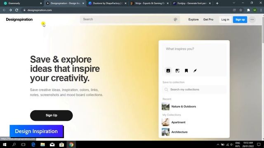Open the network tray icon
Screen dimensions: 264x148
(227, 144)
